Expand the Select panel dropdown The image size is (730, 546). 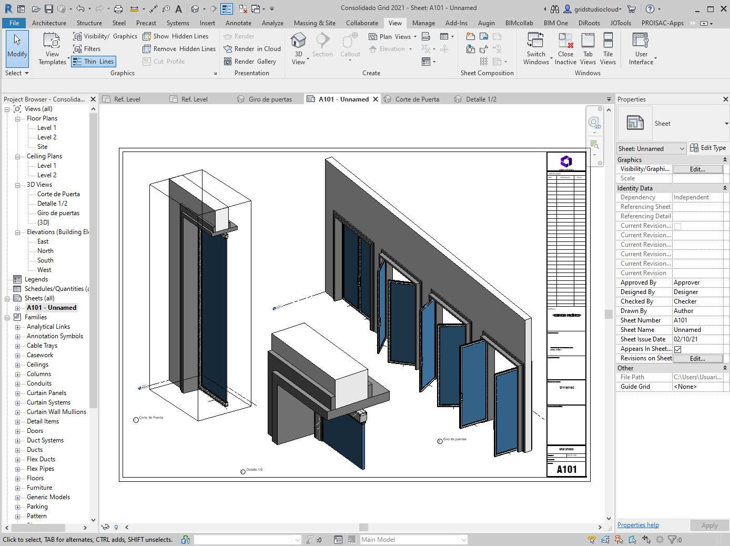click(x=17, y=73)
